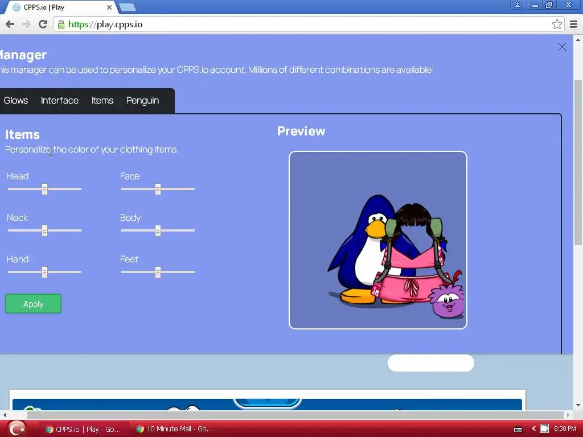Click the scroll up arrow
Image resolution: width=583 pixels, height=437 pixels.
[578, 39]
